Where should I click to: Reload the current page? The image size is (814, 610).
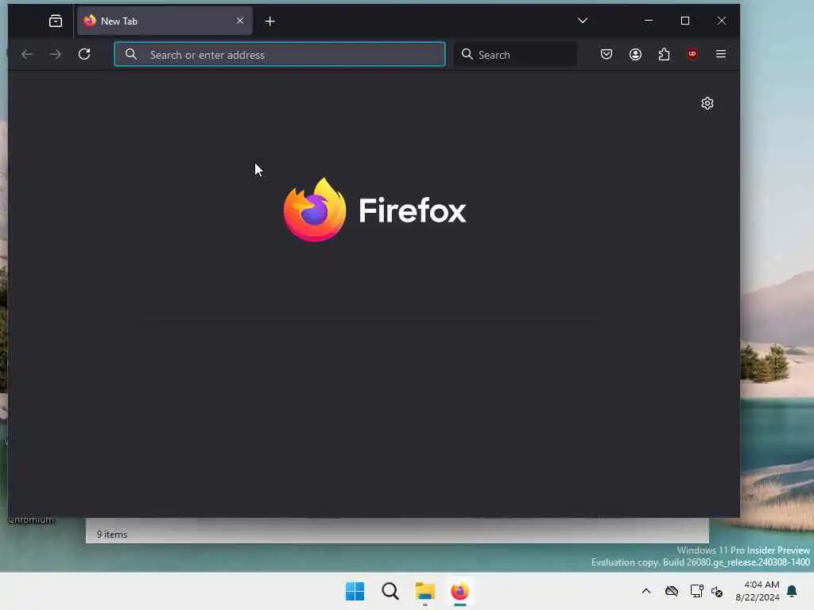[84, 54]
